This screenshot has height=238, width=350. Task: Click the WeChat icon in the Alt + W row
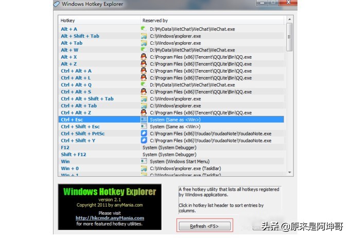144,50
